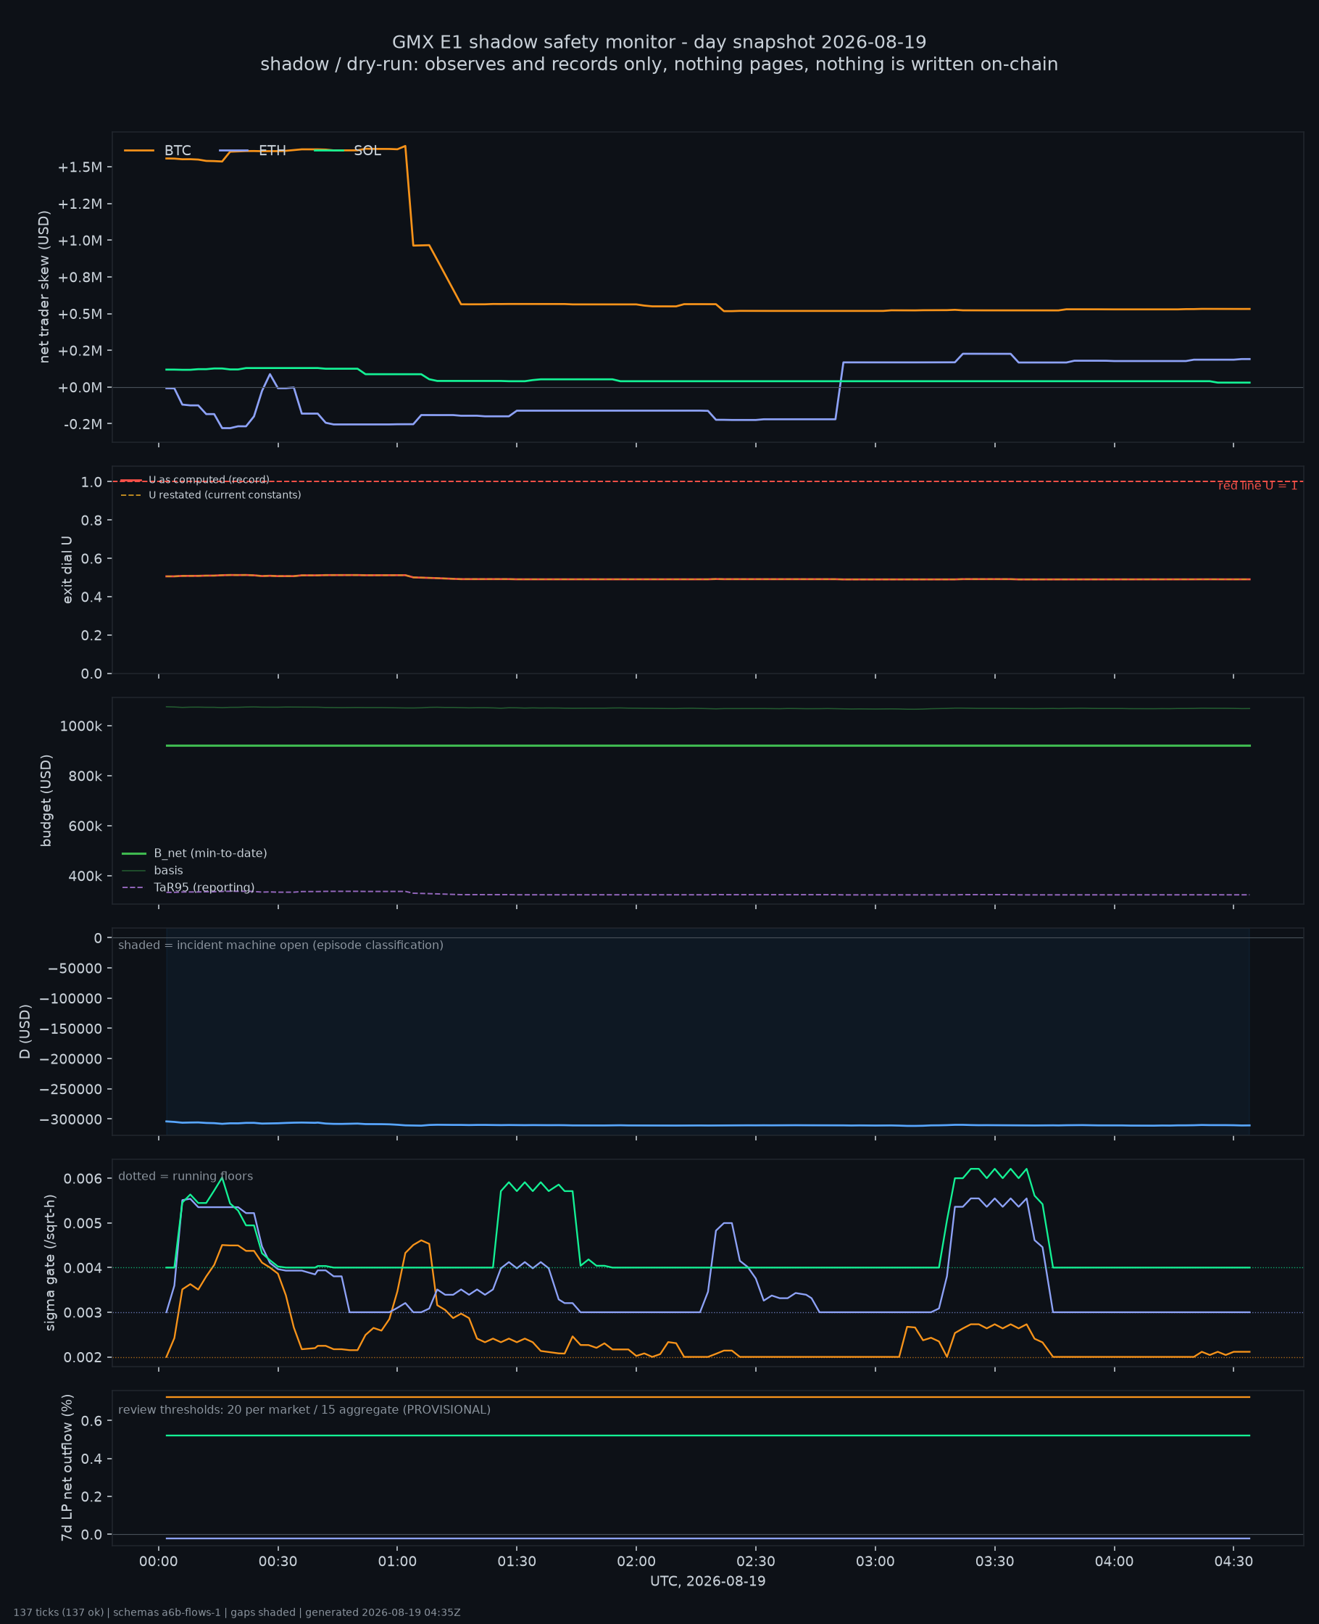
Task: Select the "03:30" time tick label
Action: pyautogui.click(x=994, y=1562)
